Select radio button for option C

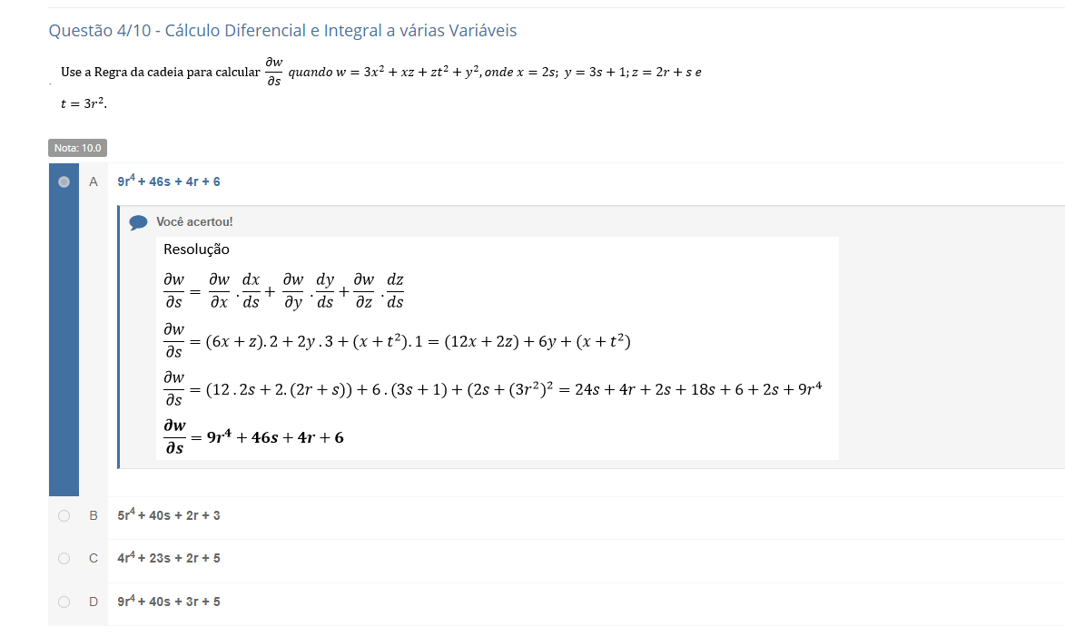64,559
